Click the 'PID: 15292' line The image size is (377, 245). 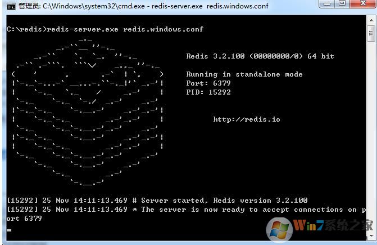tap(208, 92)
